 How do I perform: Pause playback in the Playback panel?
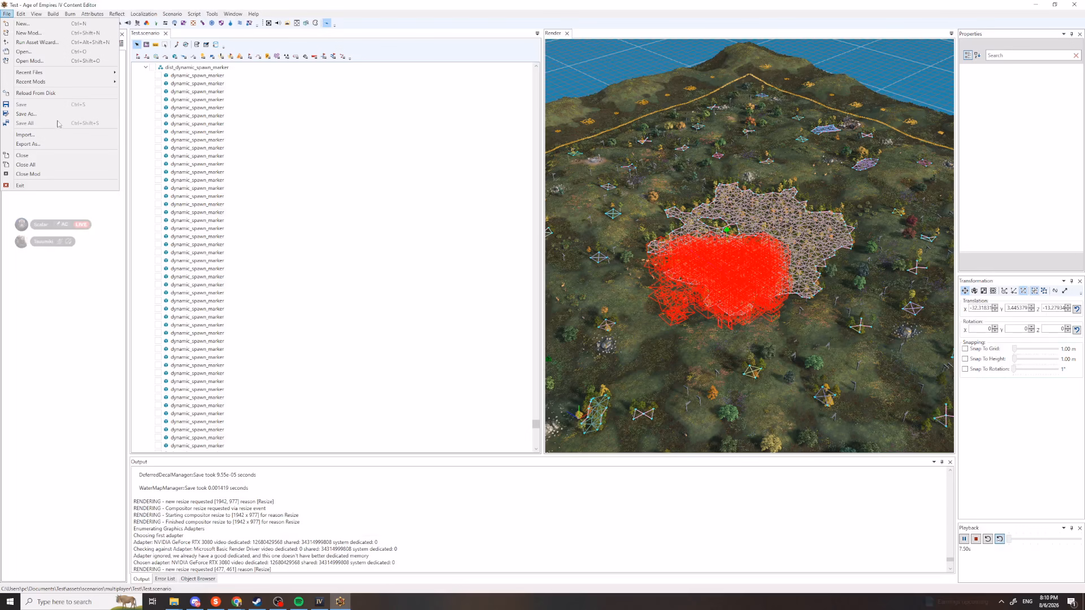click(x=964, y=539)
